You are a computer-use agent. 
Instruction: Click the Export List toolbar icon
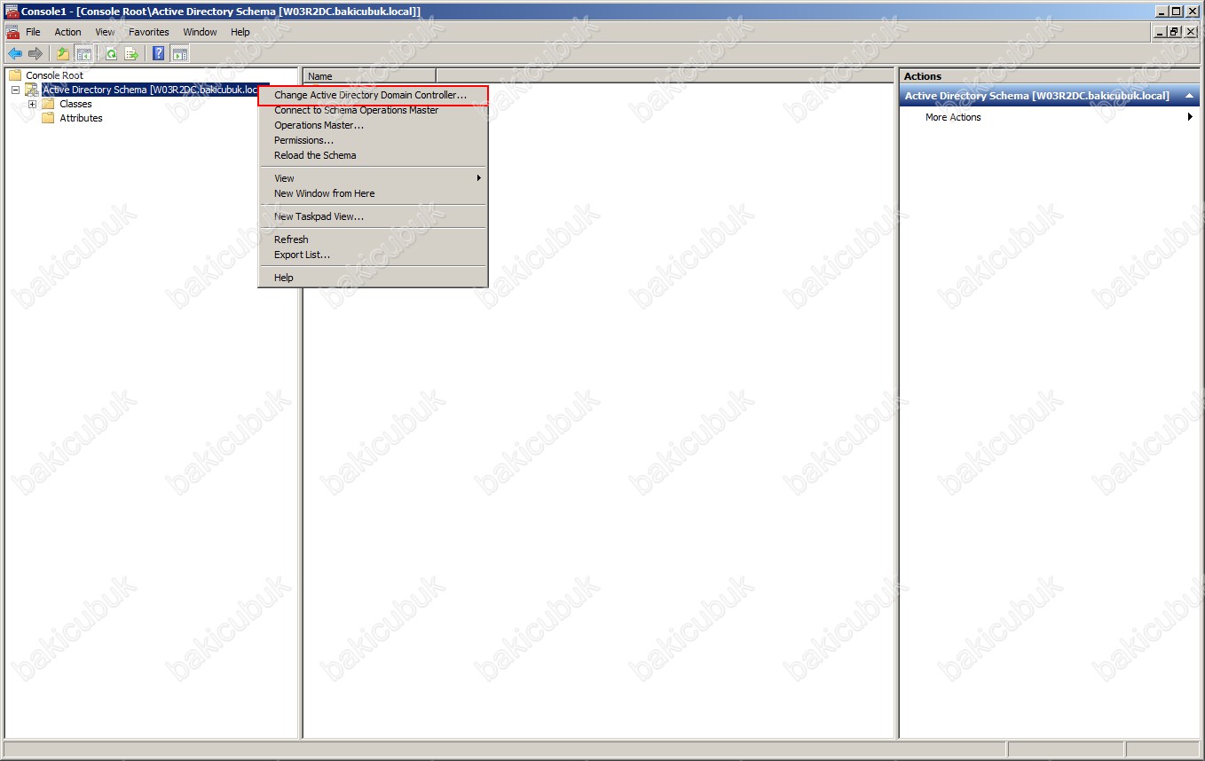tap(131, 53)
